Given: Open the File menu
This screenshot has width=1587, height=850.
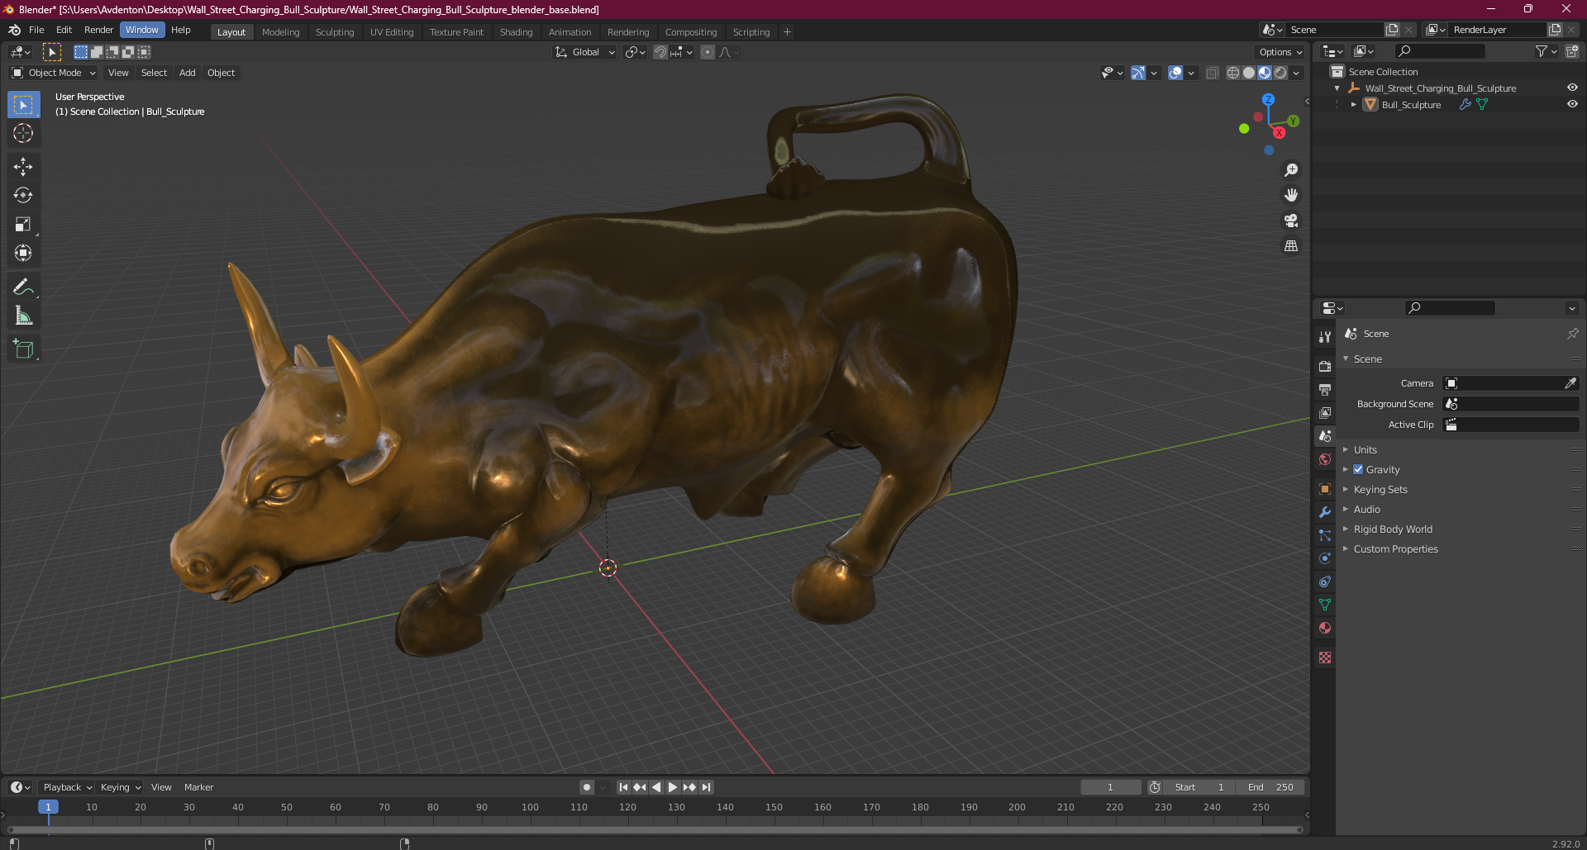Looking at the screenshot, I should (36, 30).
